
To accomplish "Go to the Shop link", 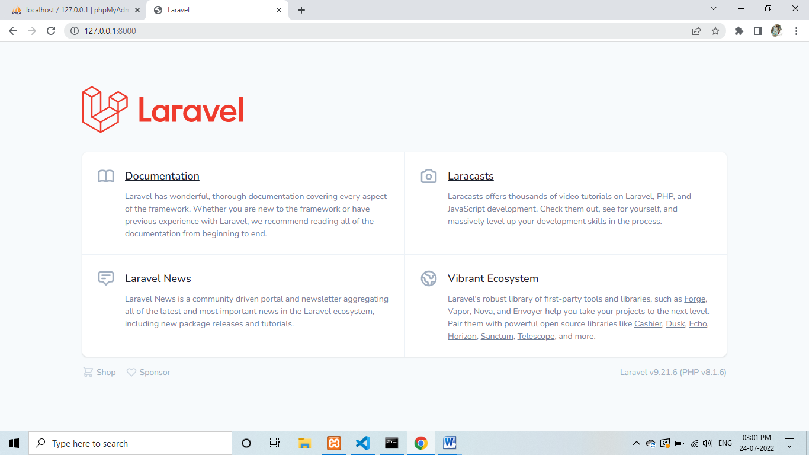I will click(x=106, y=372).
